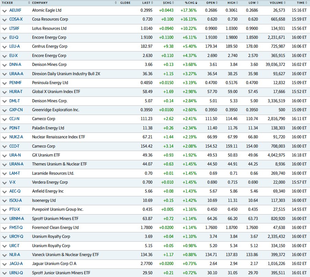This screenshot has height=277, width=310.
Task: Select company name Vaneck Uranium & Nuclear Energy ETF
Action: tap(65, 255)
